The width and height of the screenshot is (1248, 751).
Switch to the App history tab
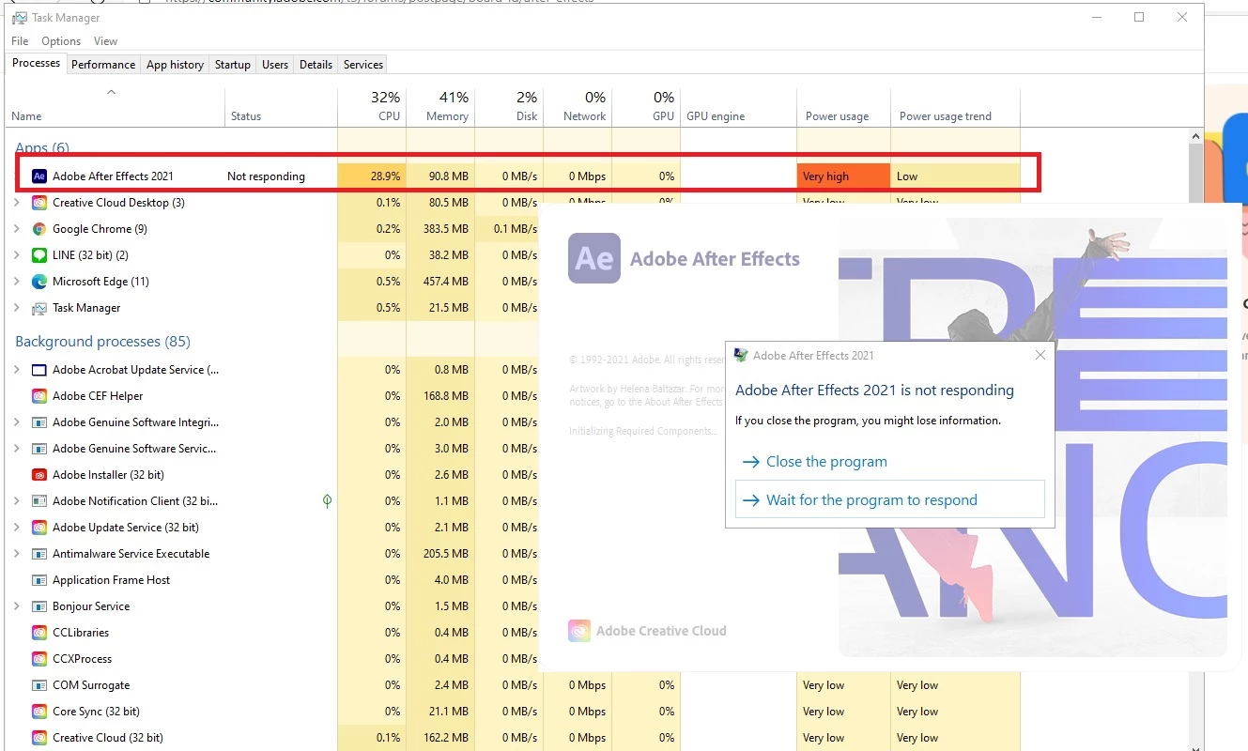175,65
